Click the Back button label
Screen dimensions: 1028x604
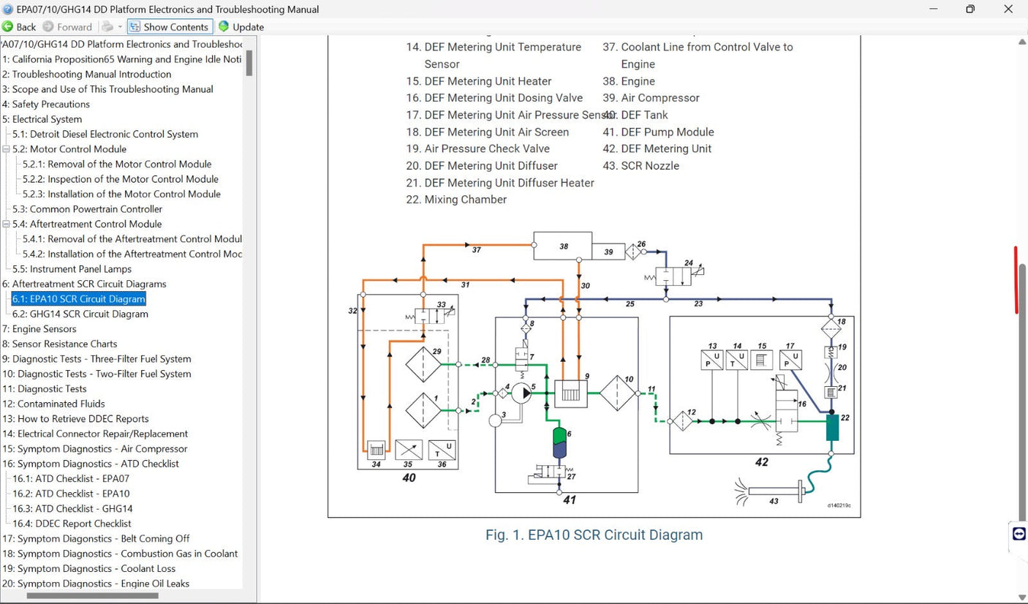pos(26,26)
